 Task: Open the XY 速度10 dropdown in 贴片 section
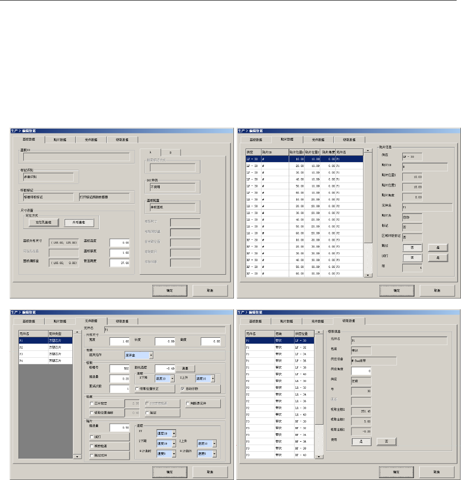pos(174,433)
